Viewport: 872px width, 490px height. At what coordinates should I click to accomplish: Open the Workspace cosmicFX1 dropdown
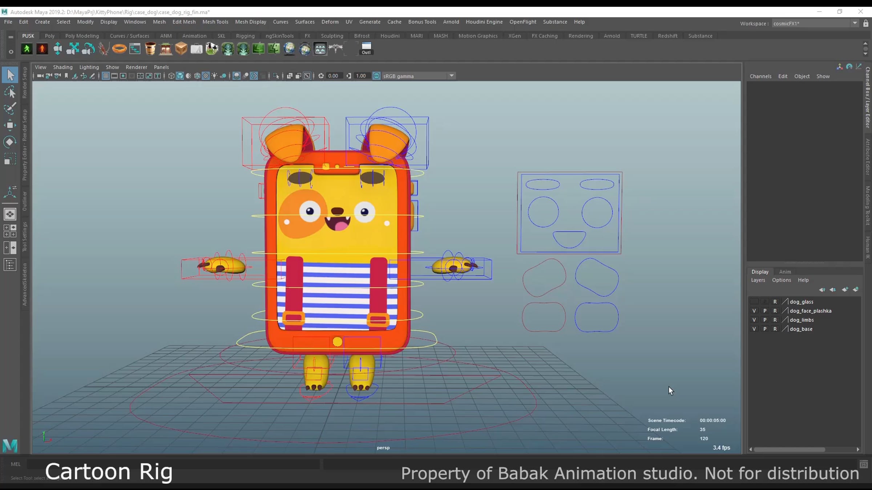(855, 23)
